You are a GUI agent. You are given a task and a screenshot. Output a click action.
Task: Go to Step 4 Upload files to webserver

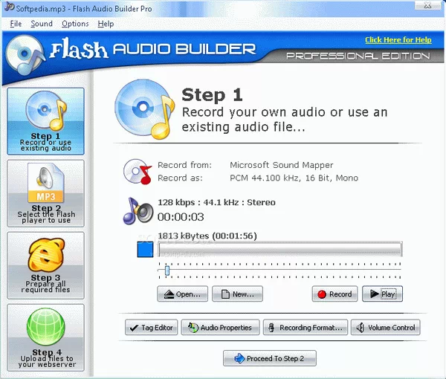pos(45,337)
